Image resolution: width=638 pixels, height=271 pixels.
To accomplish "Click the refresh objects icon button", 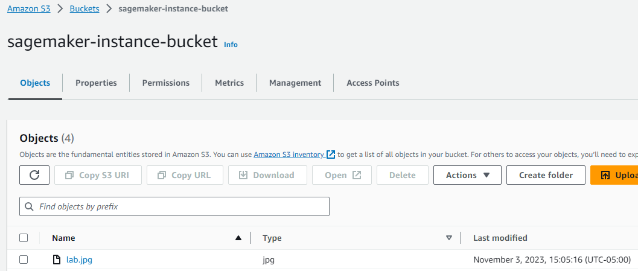I will (34, 175).
